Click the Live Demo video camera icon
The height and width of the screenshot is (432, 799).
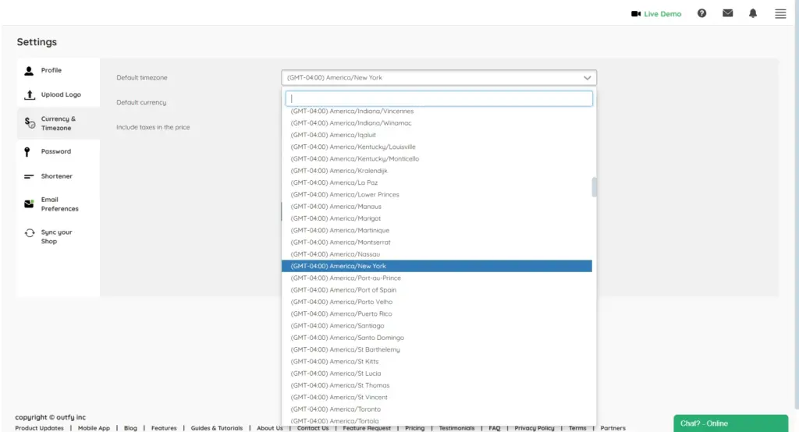pyautogui.click(x=636, y=14)
